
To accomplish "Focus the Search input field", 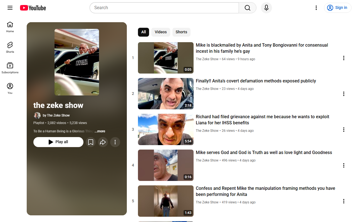I will click(164, 8).
